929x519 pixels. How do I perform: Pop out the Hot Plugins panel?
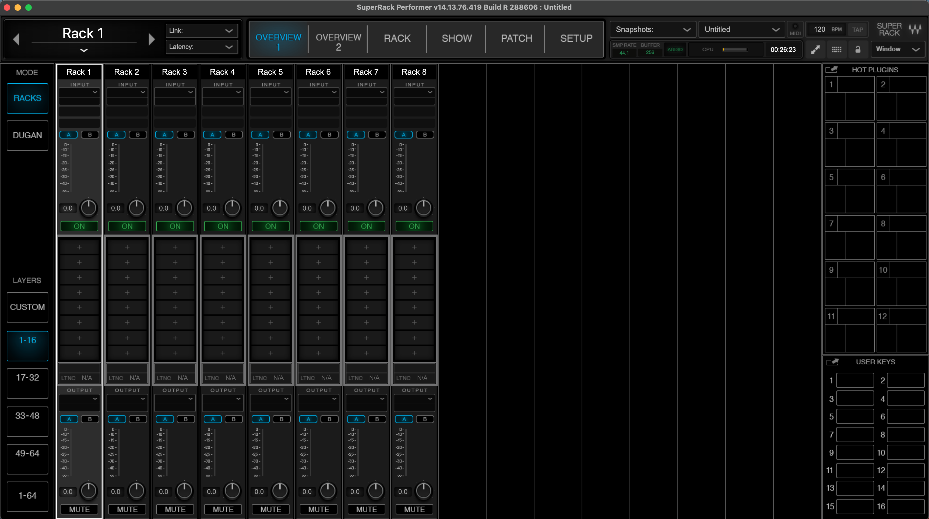(832, 70)
